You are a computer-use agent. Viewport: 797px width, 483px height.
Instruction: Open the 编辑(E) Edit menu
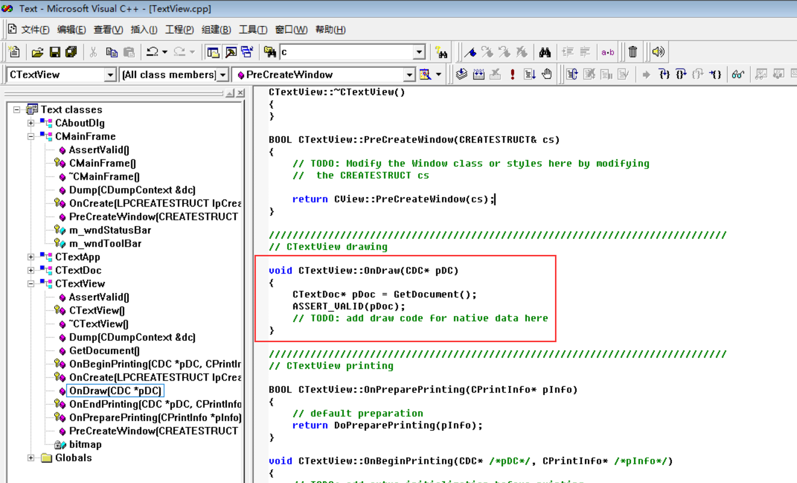71,30
